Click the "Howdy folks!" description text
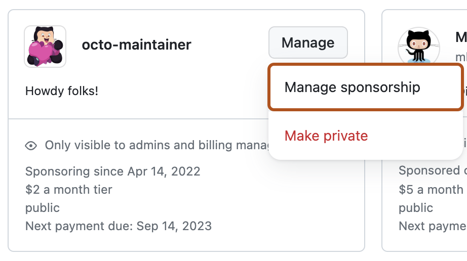The image size is (467, 261). tap(62, 91)
